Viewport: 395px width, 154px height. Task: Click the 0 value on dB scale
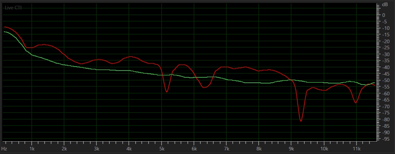tap(383, 15)
